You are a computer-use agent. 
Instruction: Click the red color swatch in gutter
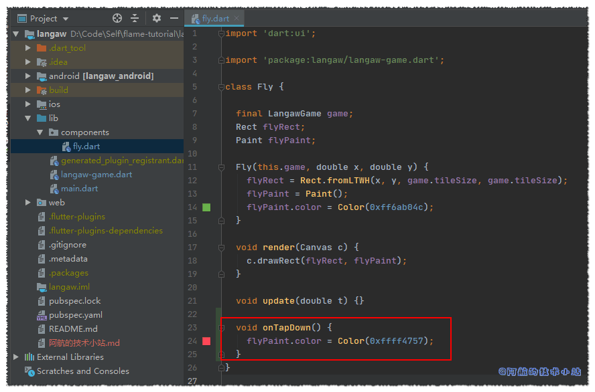pyautogui.click(x=206, y=341)
